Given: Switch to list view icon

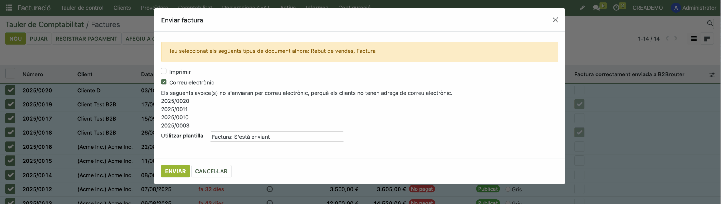Looking at the screenshot, I should click(x=694, y=39).
